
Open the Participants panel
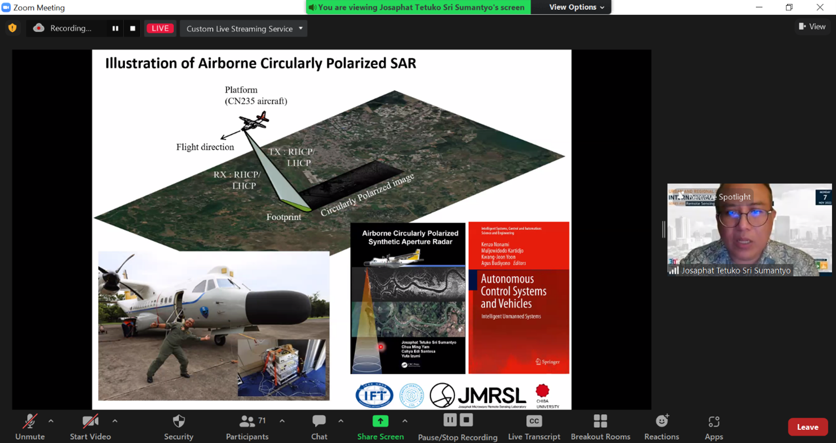click(x=247, y=421)
